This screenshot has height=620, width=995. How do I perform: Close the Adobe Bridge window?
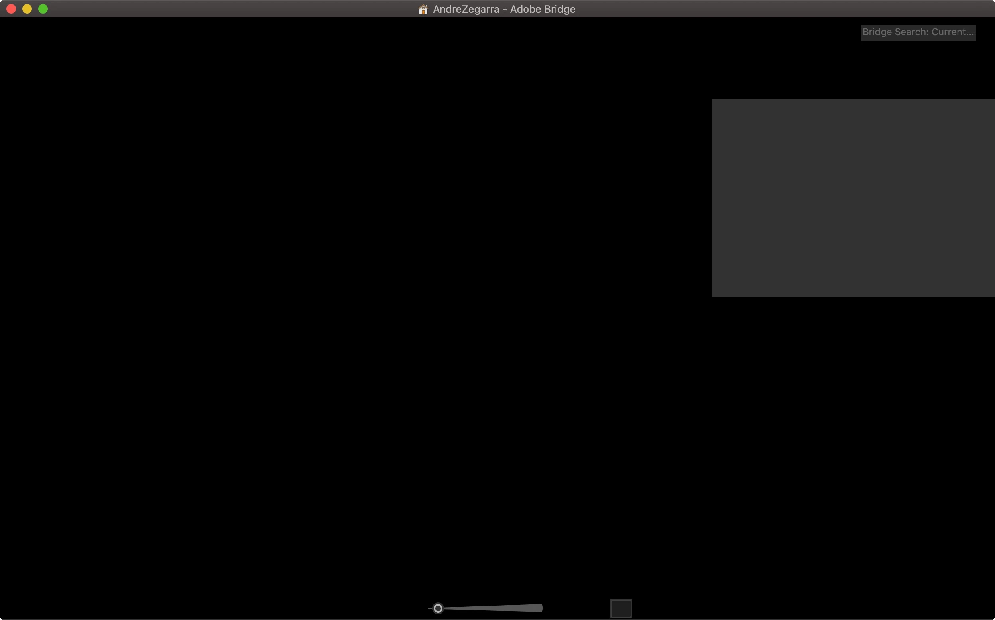click(x=11, y=9)
